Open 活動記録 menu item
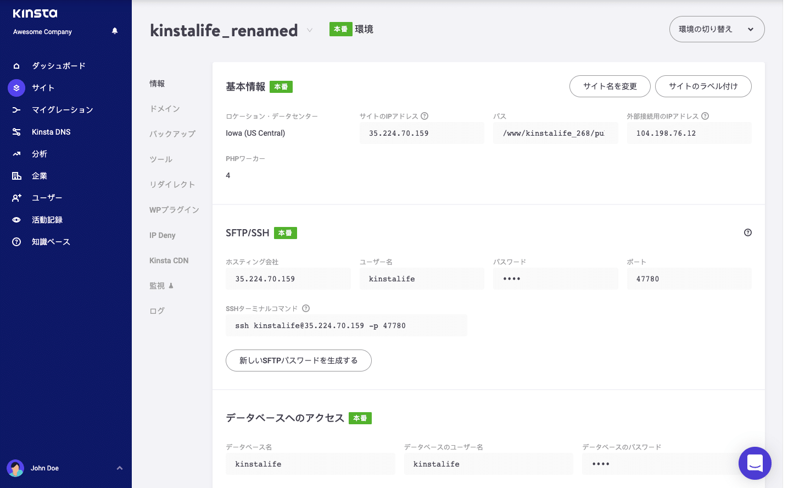 pos(47,220)
